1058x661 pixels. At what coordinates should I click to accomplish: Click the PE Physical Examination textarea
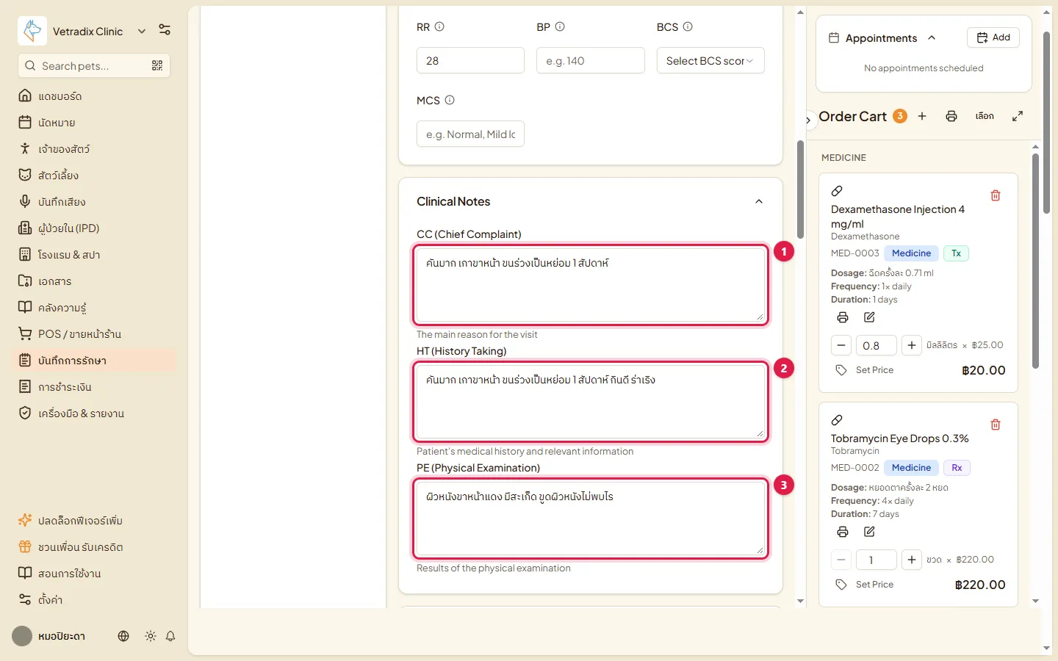(591, 519)
